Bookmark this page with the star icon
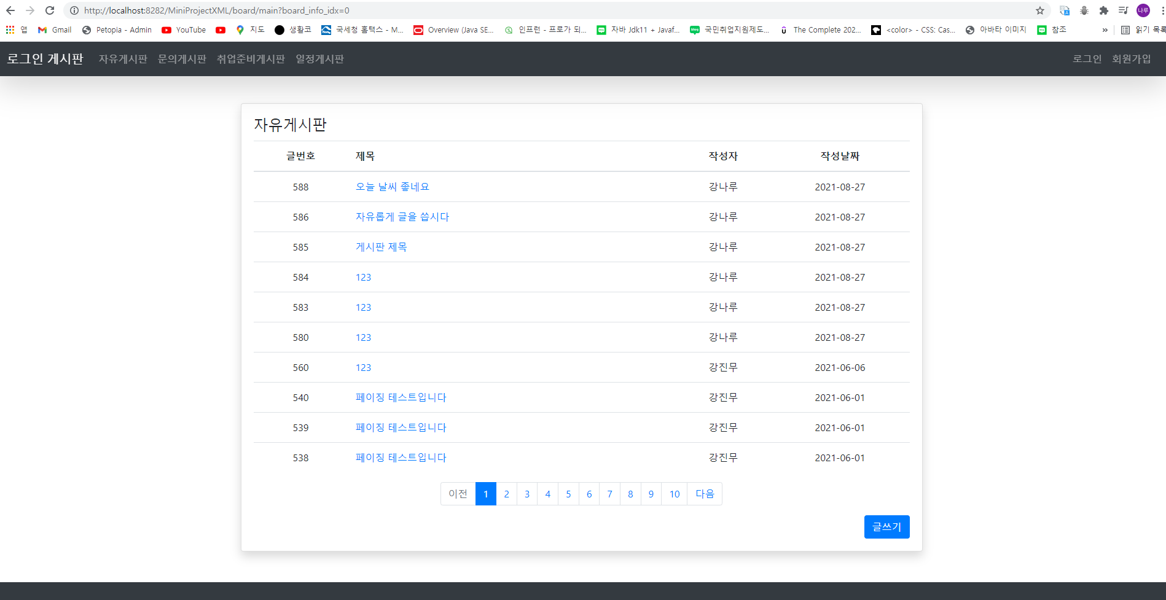 1040,10
